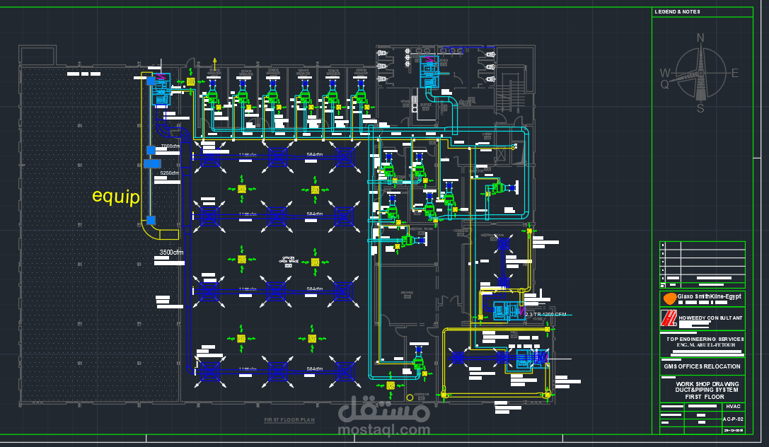Click the "Glaxo SmithKline-Egypt" client name
Viewport: 769px width, 447px height.
(709, 296)
